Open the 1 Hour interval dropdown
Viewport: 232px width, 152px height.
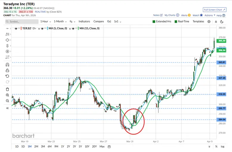click(46, 22)
